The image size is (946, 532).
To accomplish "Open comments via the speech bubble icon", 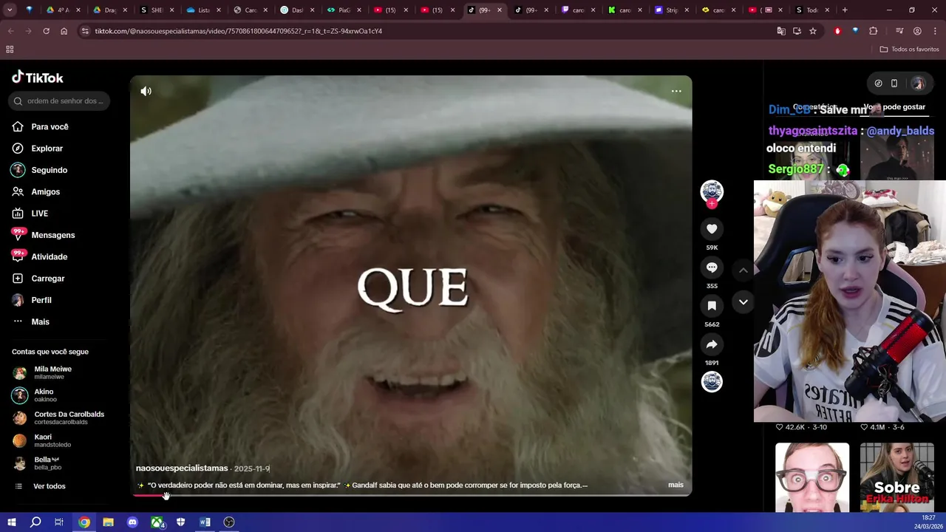I will (x=712, y=267).
